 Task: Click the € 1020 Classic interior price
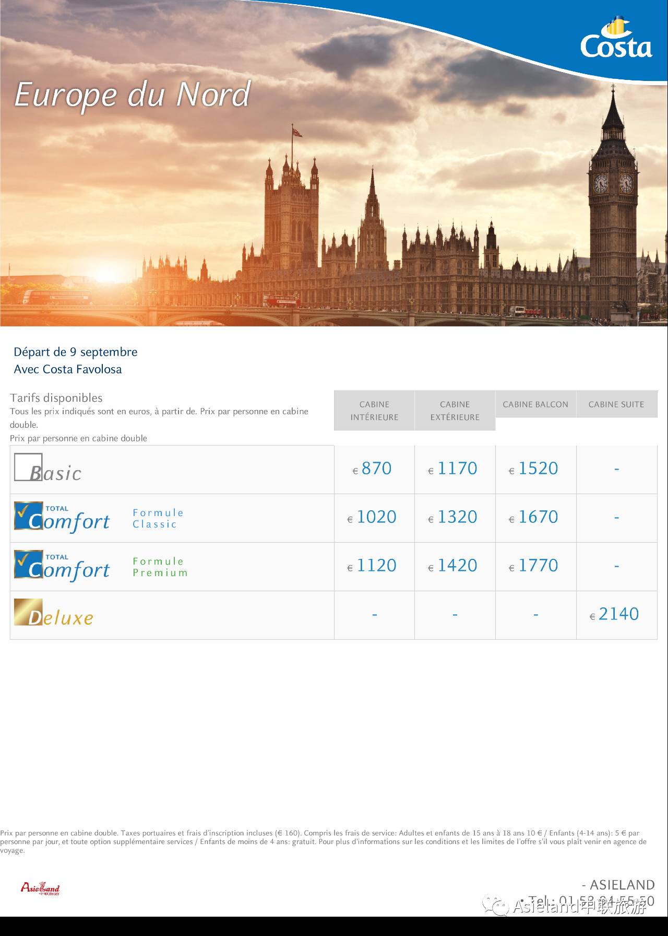tap(372, 517)
